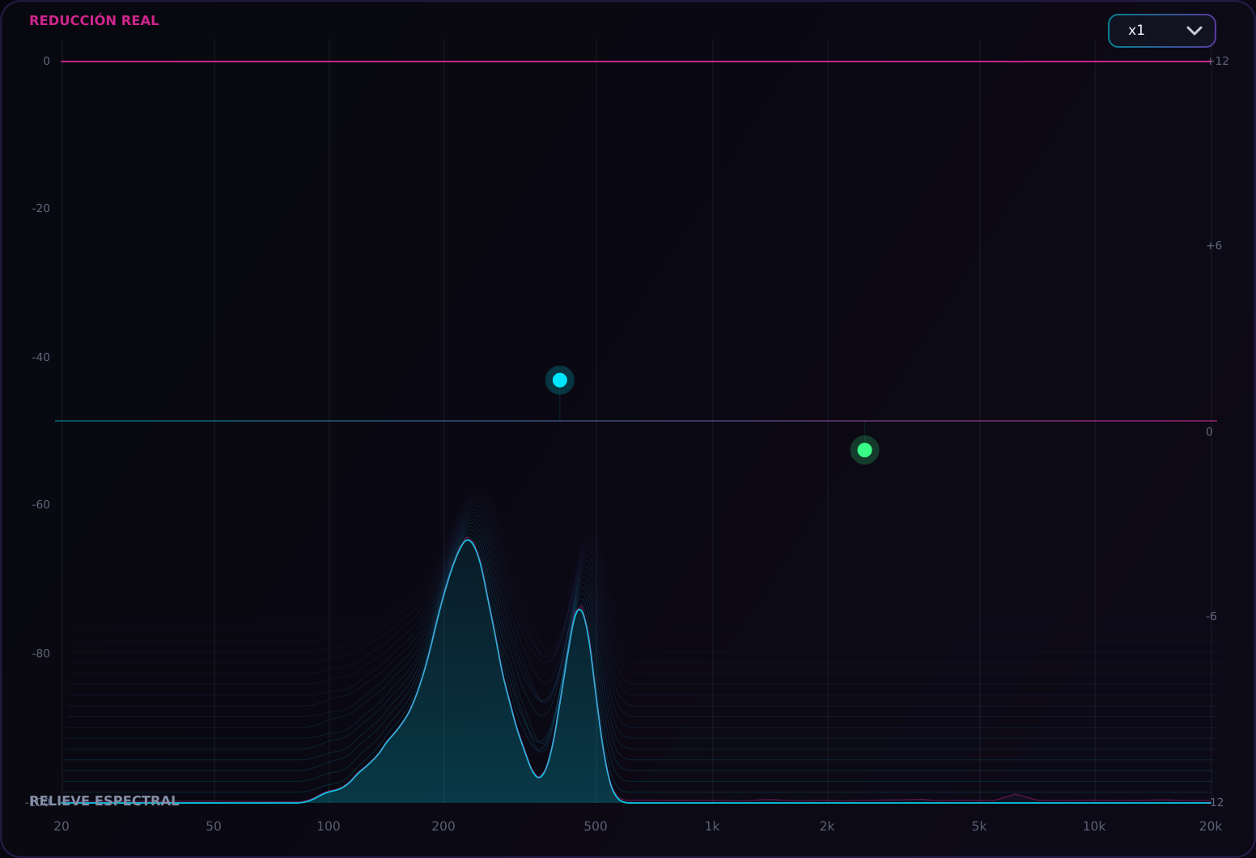Click the 20 Hz frequency axis label
Viewport: 1256px width, 858px height.
coord(62,826)
